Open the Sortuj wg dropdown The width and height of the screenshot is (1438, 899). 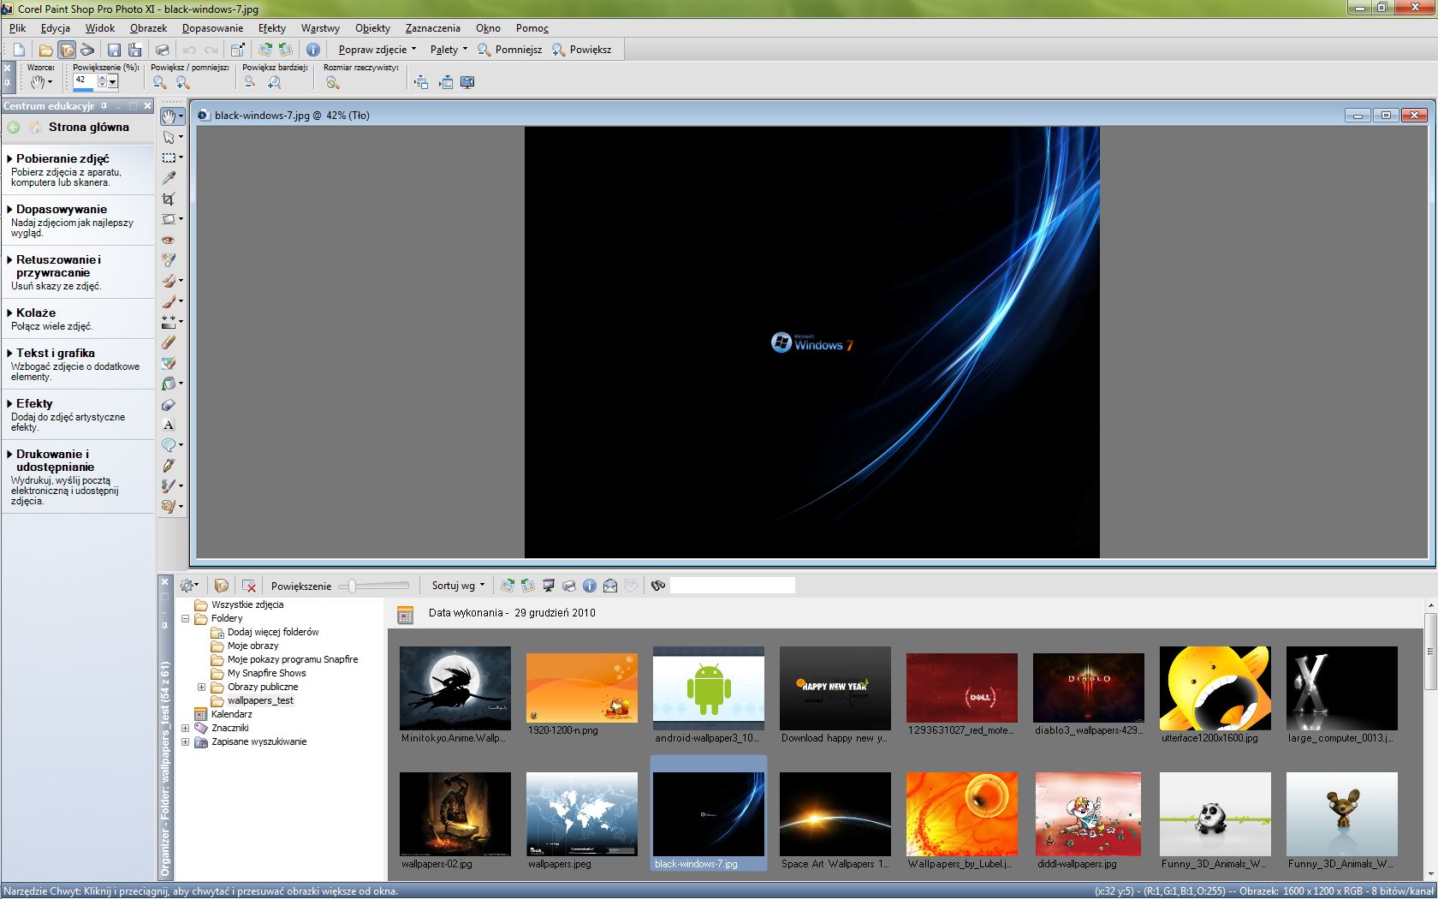pos(458,586)
